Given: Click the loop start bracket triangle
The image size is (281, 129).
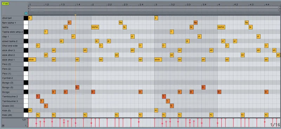Looking at the screenshot, I should point(29,7).
